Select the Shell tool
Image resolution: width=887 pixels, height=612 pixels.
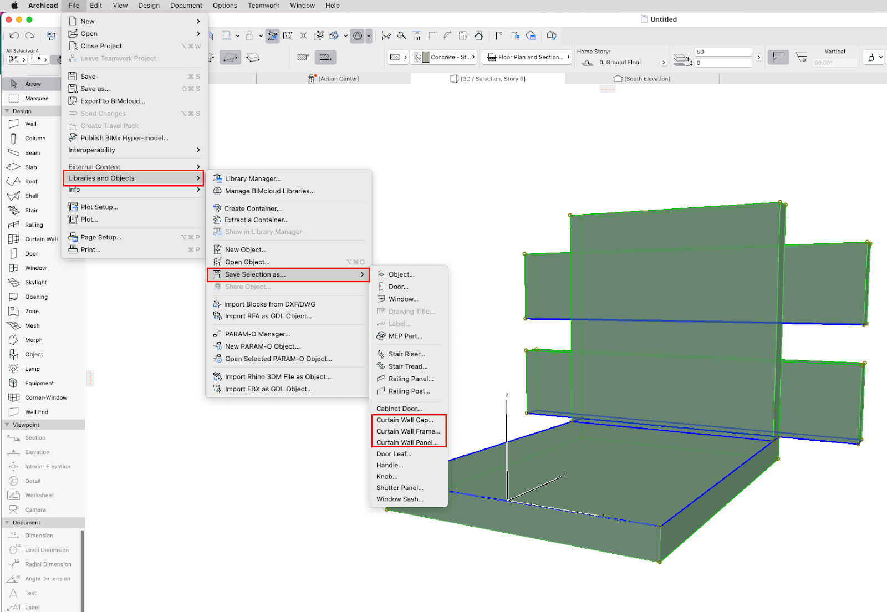30,196
